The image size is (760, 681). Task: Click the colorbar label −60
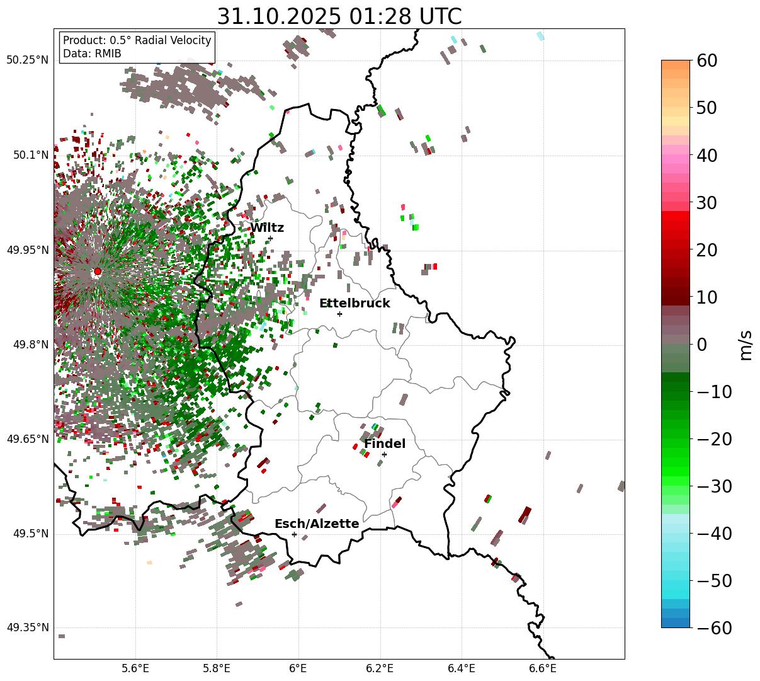tap(714, 628)
